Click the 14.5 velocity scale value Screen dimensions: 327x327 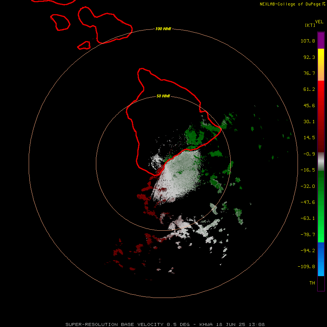(x=309, y=138)
